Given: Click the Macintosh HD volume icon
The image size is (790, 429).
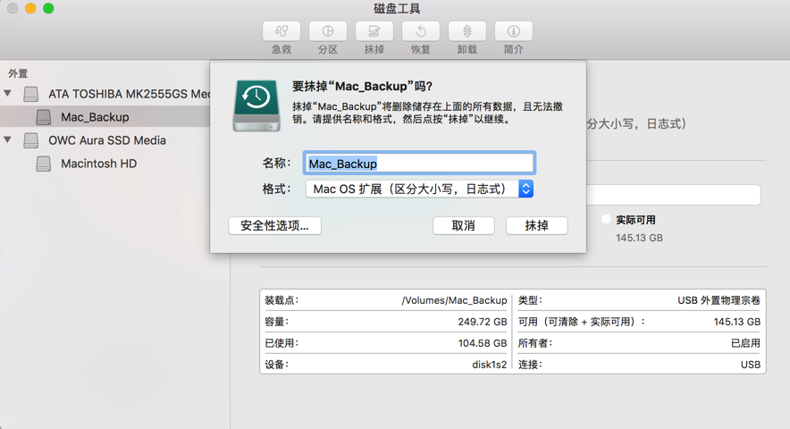Looking at the screenshot, I should (x=43, y=164).
